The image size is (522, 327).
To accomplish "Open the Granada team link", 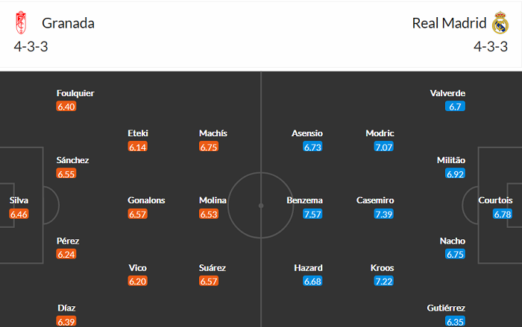I will [x=68, y=23].
